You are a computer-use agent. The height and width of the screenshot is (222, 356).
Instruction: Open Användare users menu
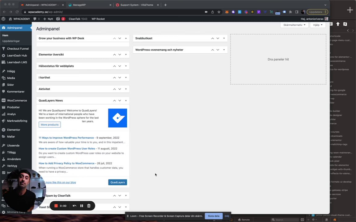(16, 159)
